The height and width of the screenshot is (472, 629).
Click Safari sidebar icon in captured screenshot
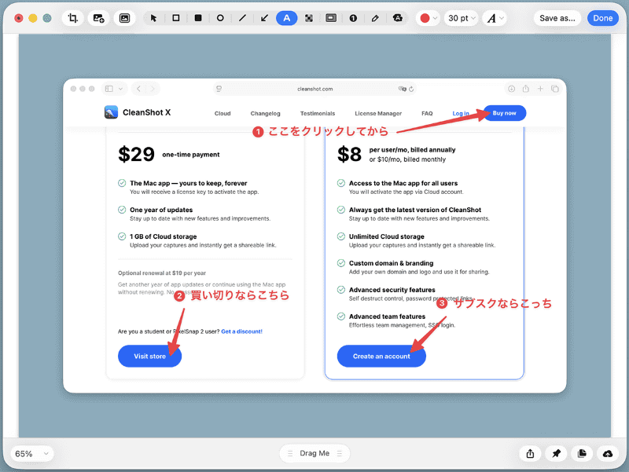(109, 89)
